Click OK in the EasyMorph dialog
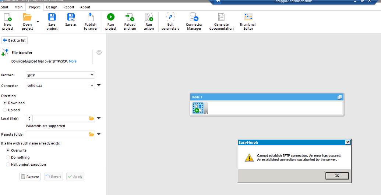381x195 pixels. [x=337, y=176]
